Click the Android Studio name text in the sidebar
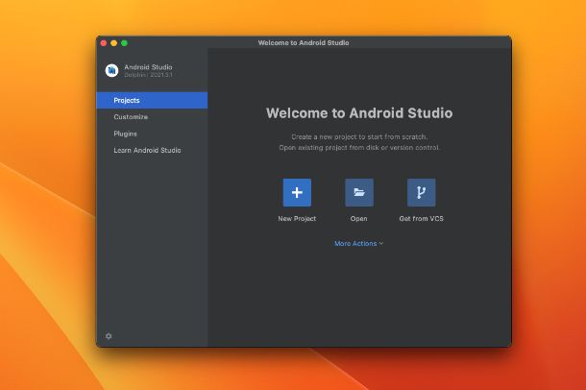 148,67
